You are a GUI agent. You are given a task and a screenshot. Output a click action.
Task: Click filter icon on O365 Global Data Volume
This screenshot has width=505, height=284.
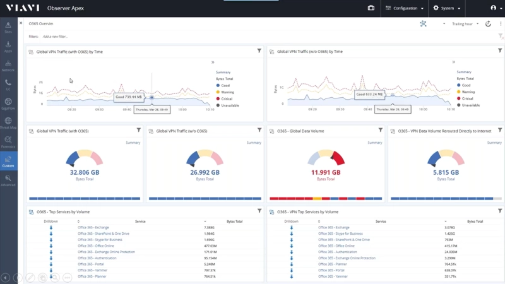tap(380, 130)
